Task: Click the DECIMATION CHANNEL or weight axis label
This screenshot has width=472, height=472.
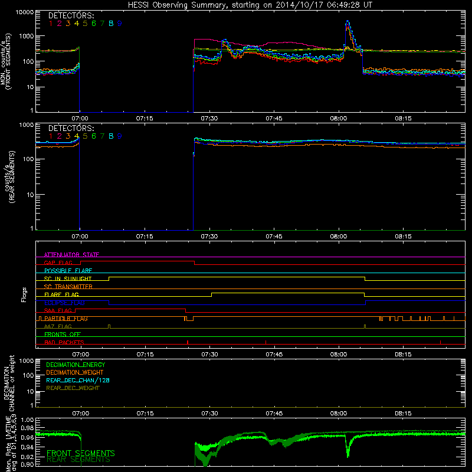Action: (x=9, y=383)
